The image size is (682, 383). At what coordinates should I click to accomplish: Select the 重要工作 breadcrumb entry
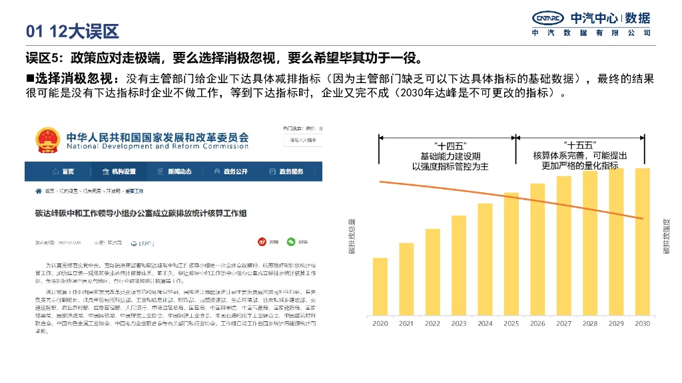[x=136, y=190]
